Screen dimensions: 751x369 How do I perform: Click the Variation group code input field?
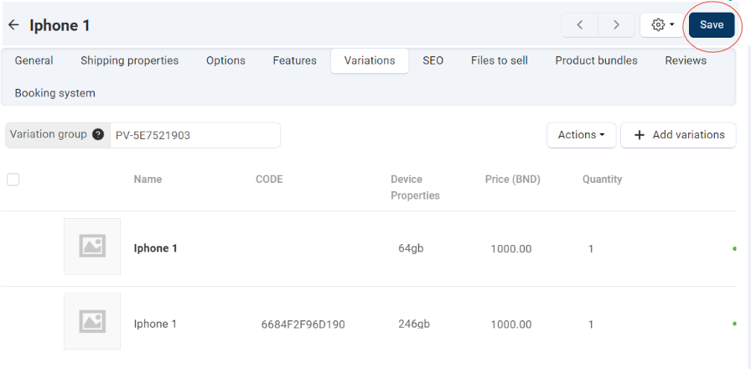pyautogui.click(x=194, y=135)
